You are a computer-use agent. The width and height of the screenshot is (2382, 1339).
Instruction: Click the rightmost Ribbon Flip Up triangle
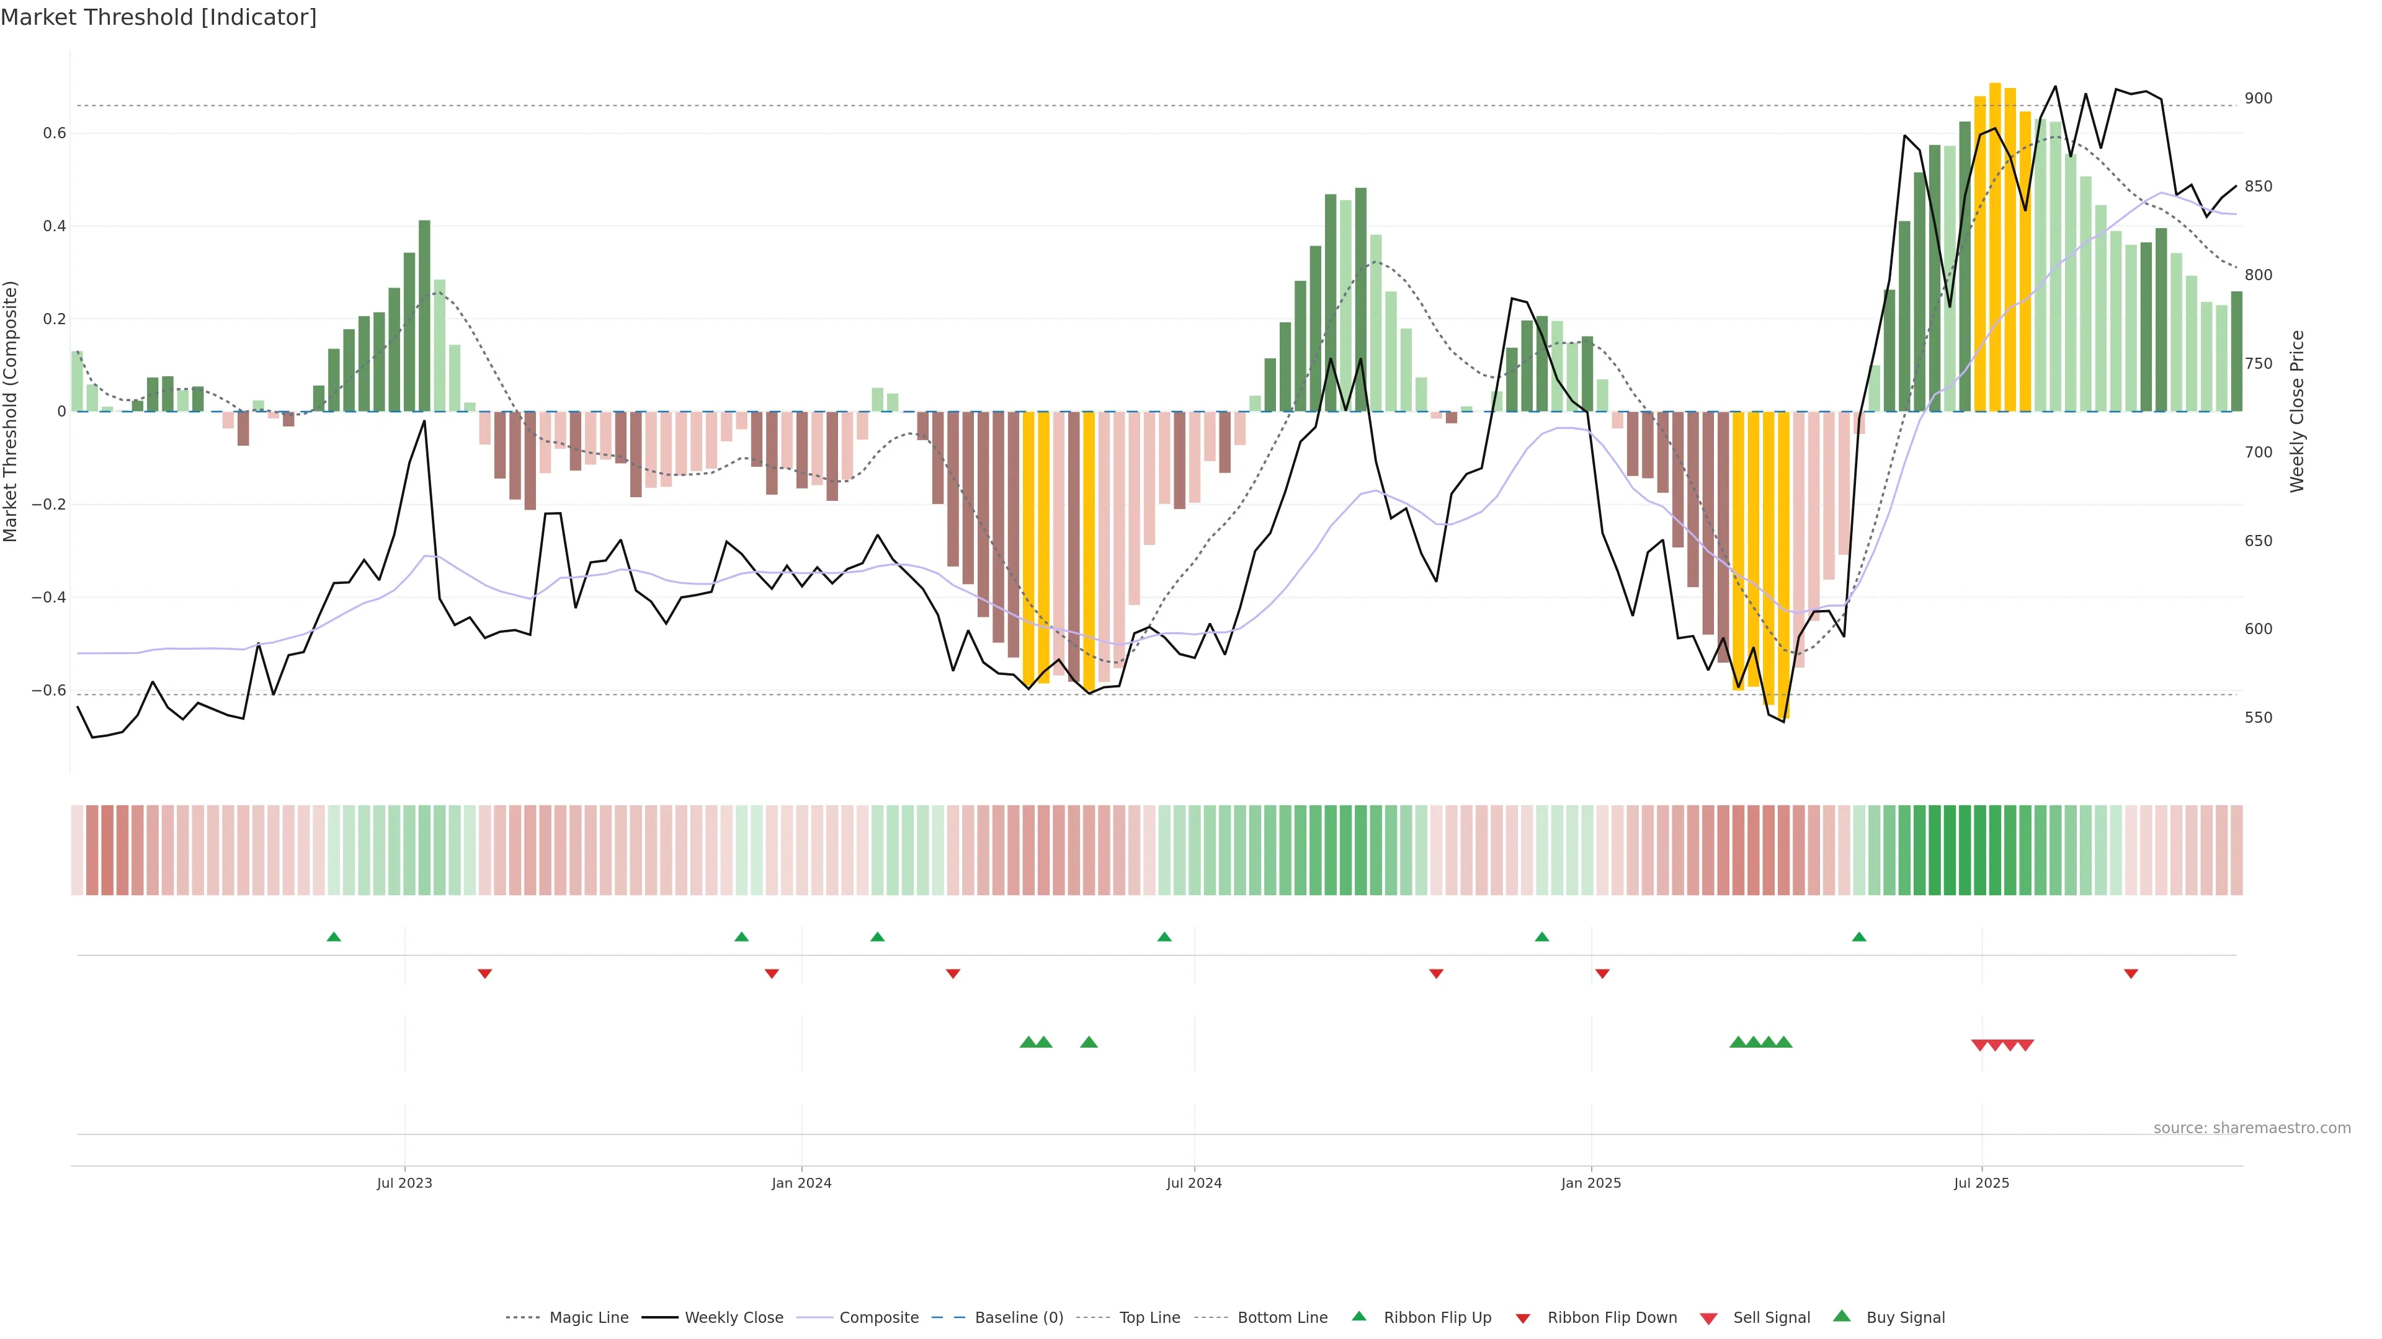pyautogui.click(x=1858, y=937)
